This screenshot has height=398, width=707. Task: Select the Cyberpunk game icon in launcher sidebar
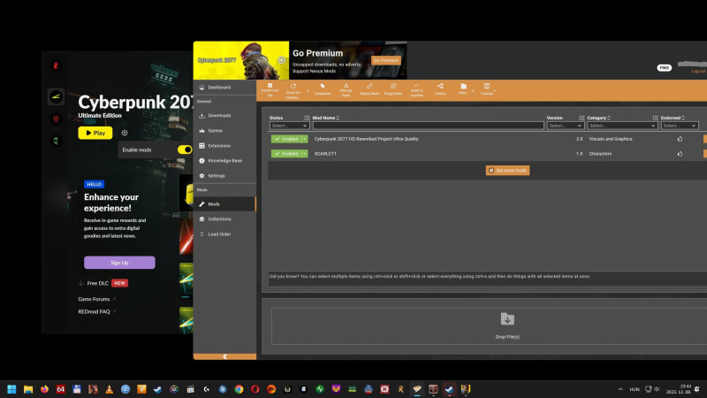(x=56, y=96)
